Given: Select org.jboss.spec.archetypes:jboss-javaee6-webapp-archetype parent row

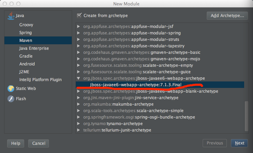Looking at the screenshot, I should tap(144, 78).
